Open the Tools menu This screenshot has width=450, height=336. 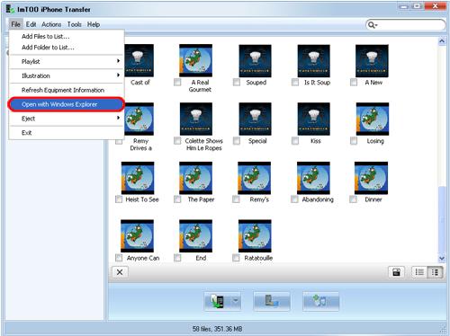click(x=74, y=24)
